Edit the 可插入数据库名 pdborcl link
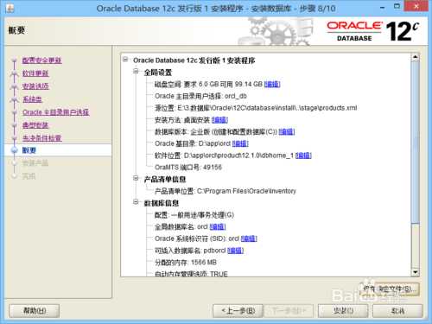Viewport: 432px width, 324px height. 235,251
